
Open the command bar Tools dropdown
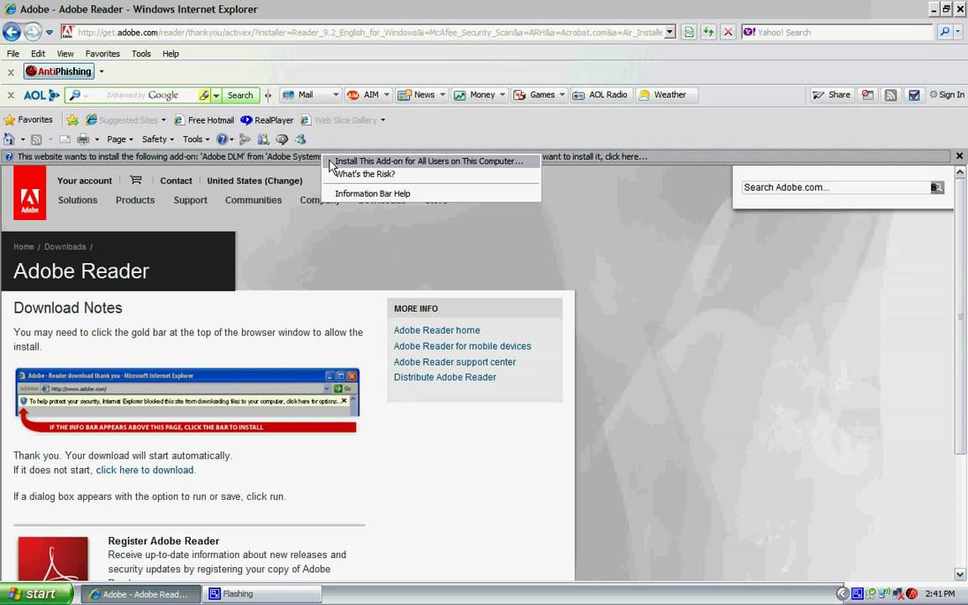click(196, 139)
